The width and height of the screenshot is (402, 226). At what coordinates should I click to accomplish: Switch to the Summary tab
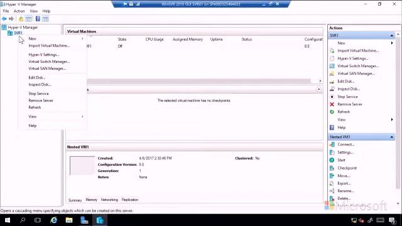point(75,200)
